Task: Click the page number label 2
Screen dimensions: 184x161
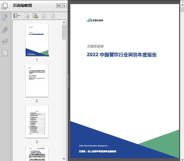Action: coord(37,101)
